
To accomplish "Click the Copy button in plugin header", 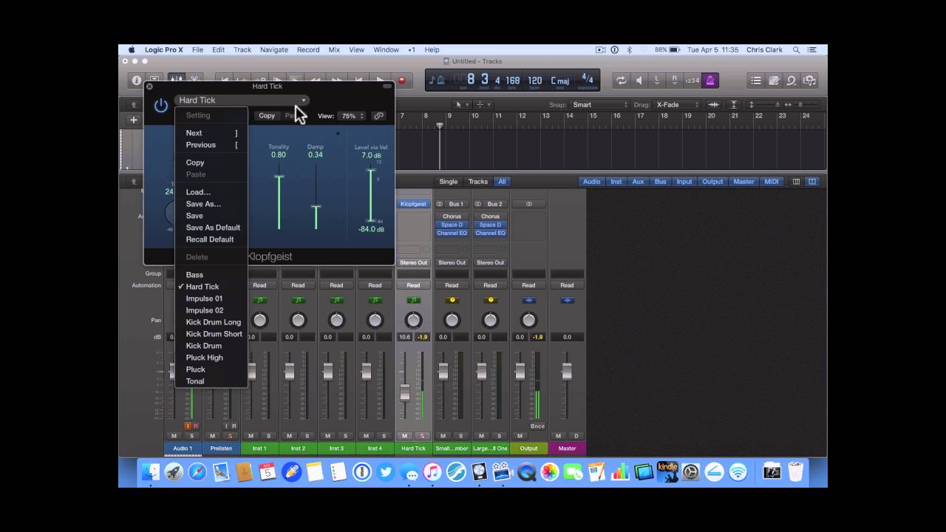I will coord(267,116).
